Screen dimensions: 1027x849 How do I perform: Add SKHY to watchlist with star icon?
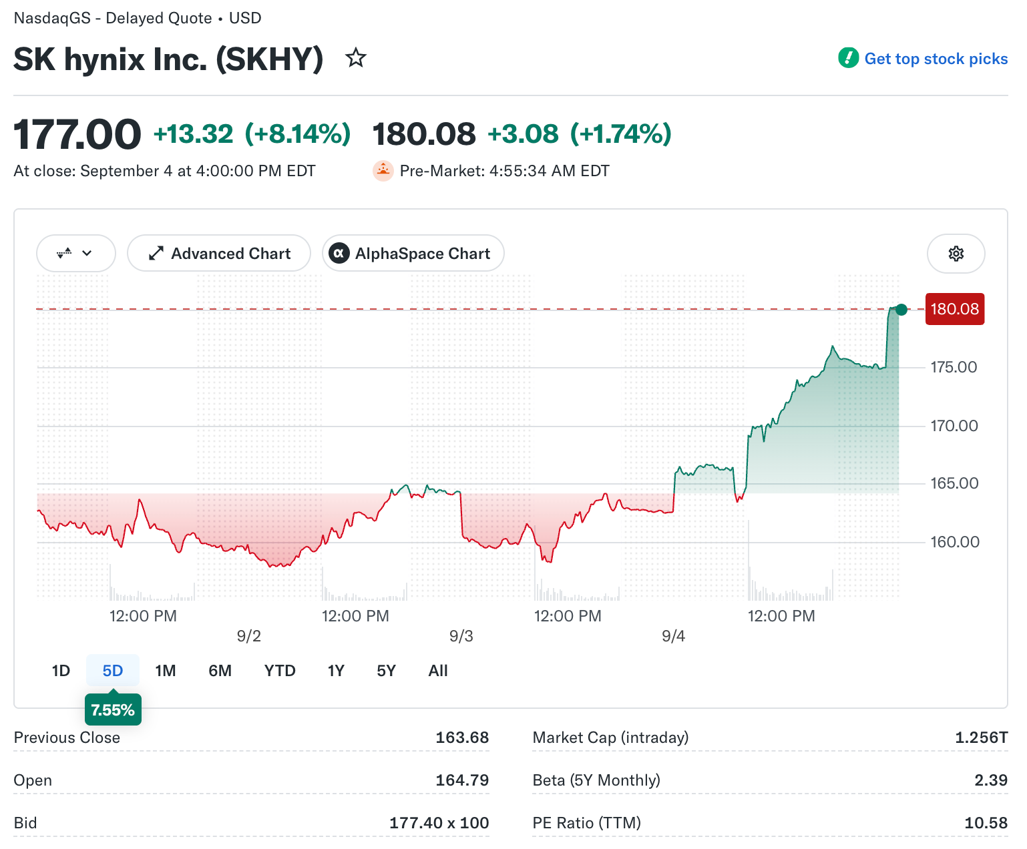click(x=356, y=58)
